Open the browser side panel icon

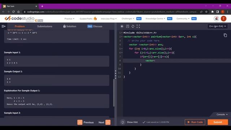tap(217, 12)
